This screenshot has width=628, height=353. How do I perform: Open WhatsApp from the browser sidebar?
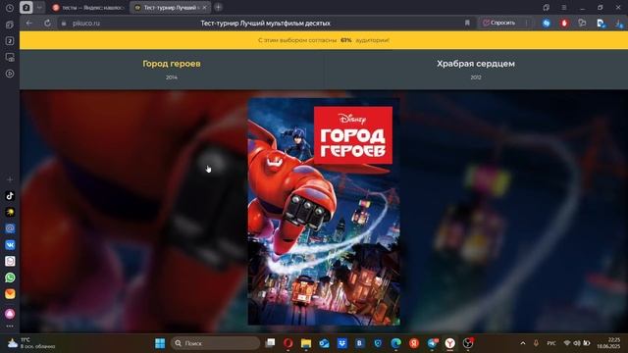[x=10, y=277]
